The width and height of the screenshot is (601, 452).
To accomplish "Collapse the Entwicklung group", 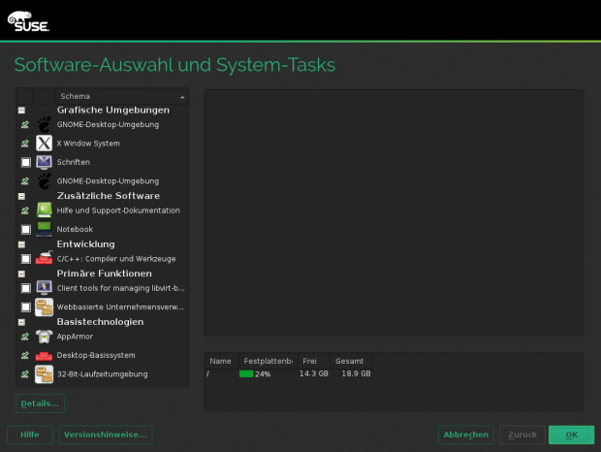I will click(x=22, y=244).
